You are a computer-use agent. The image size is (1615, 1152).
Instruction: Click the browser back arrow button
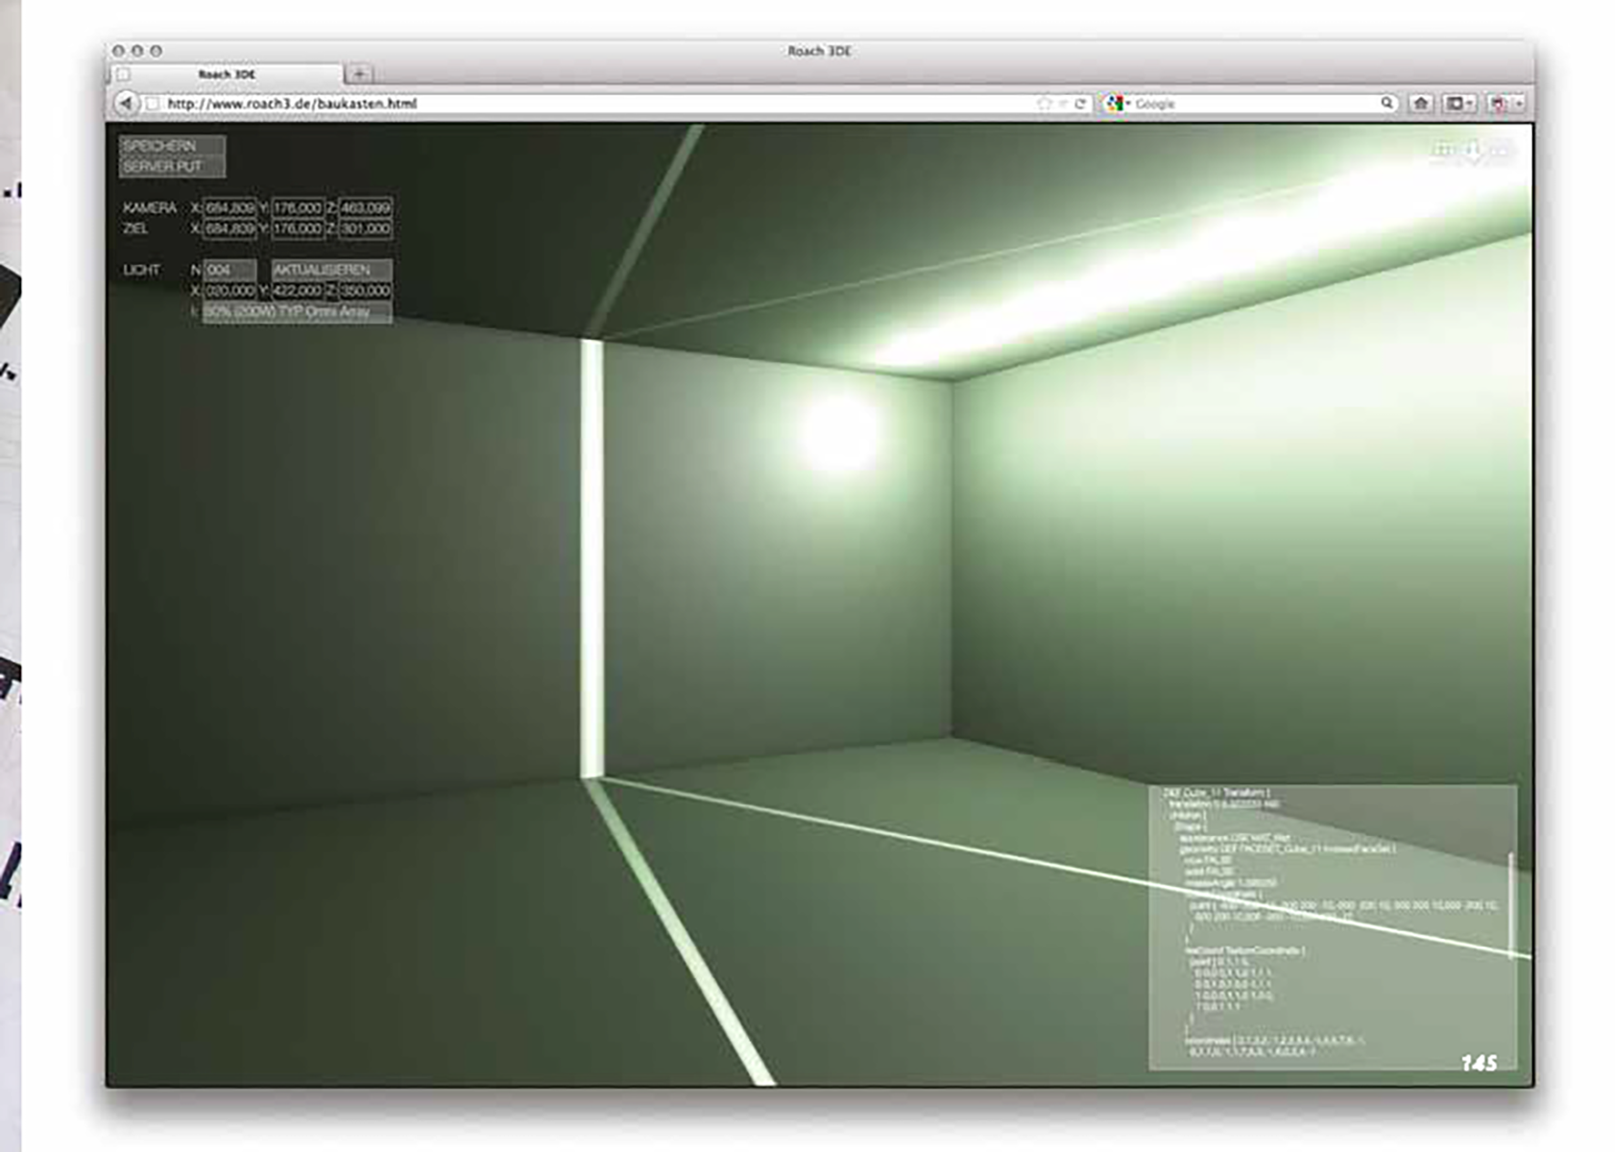tap(127, 103)
